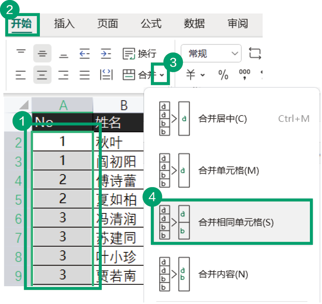
Task: Toggle 换行 text wrapping
Action: [139, 54]
